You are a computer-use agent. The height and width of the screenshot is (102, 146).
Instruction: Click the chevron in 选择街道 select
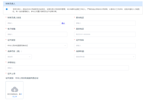coord(134,57)
